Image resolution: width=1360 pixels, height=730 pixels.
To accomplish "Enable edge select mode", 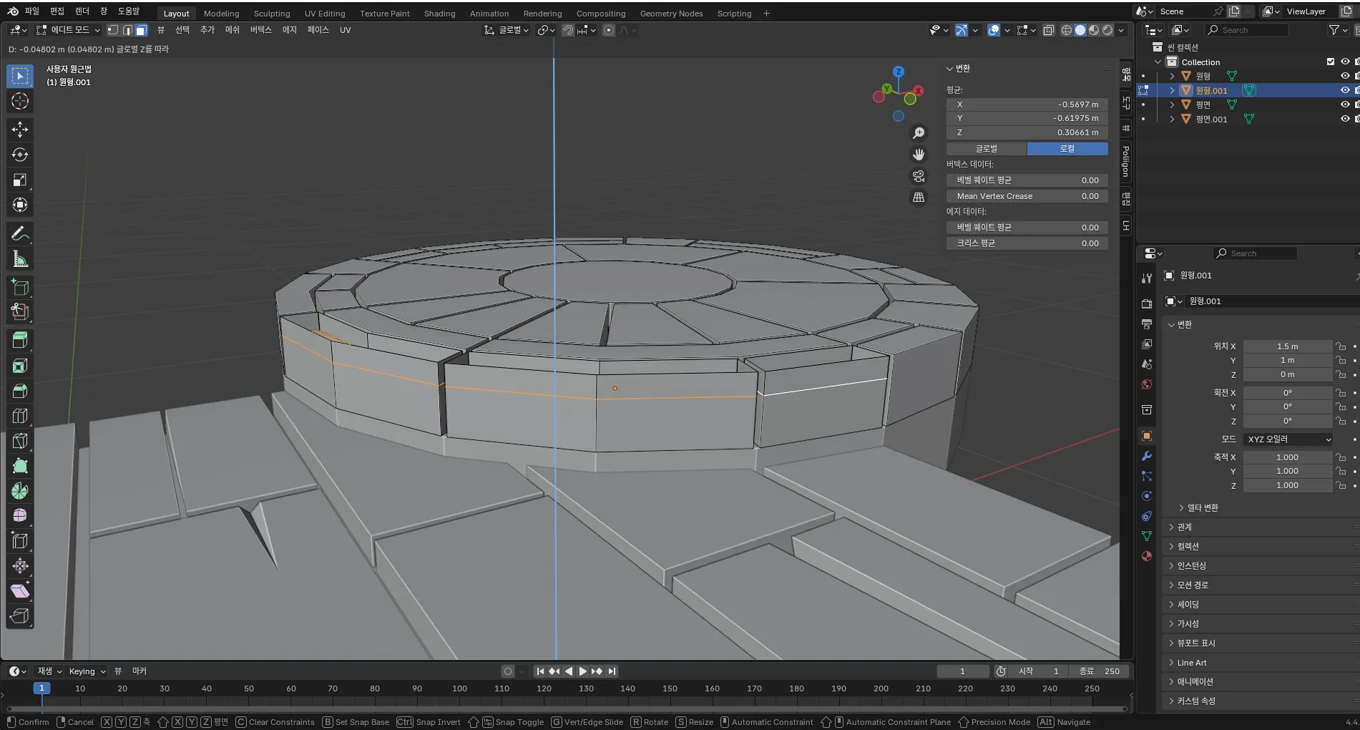I will click(127, 30).
